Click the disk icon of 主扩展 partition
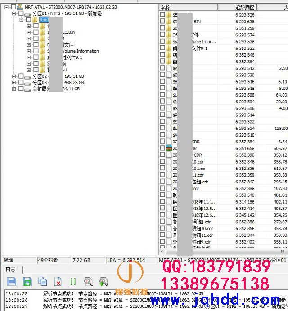 pyautogui.click(x=27, y=89)
